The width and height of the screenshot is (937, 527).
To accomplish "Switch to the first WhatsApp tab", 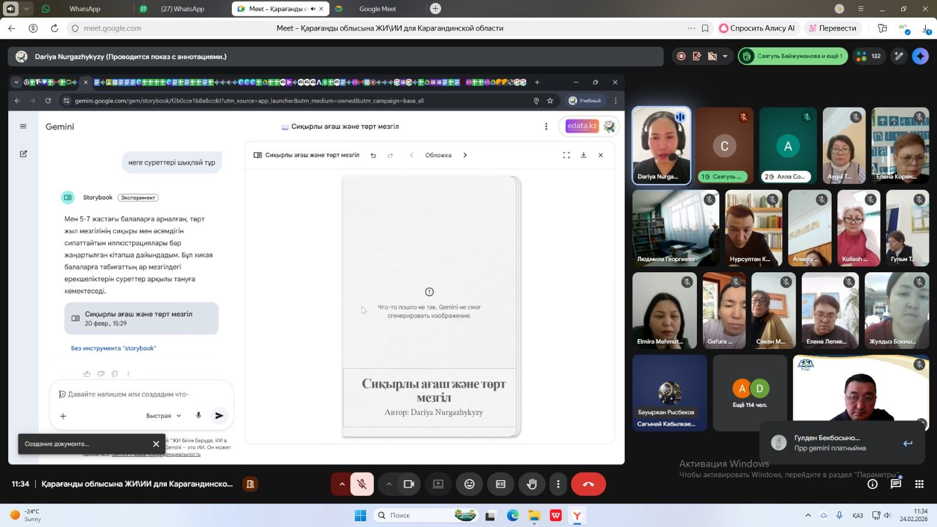I will [x=84, y=9].
